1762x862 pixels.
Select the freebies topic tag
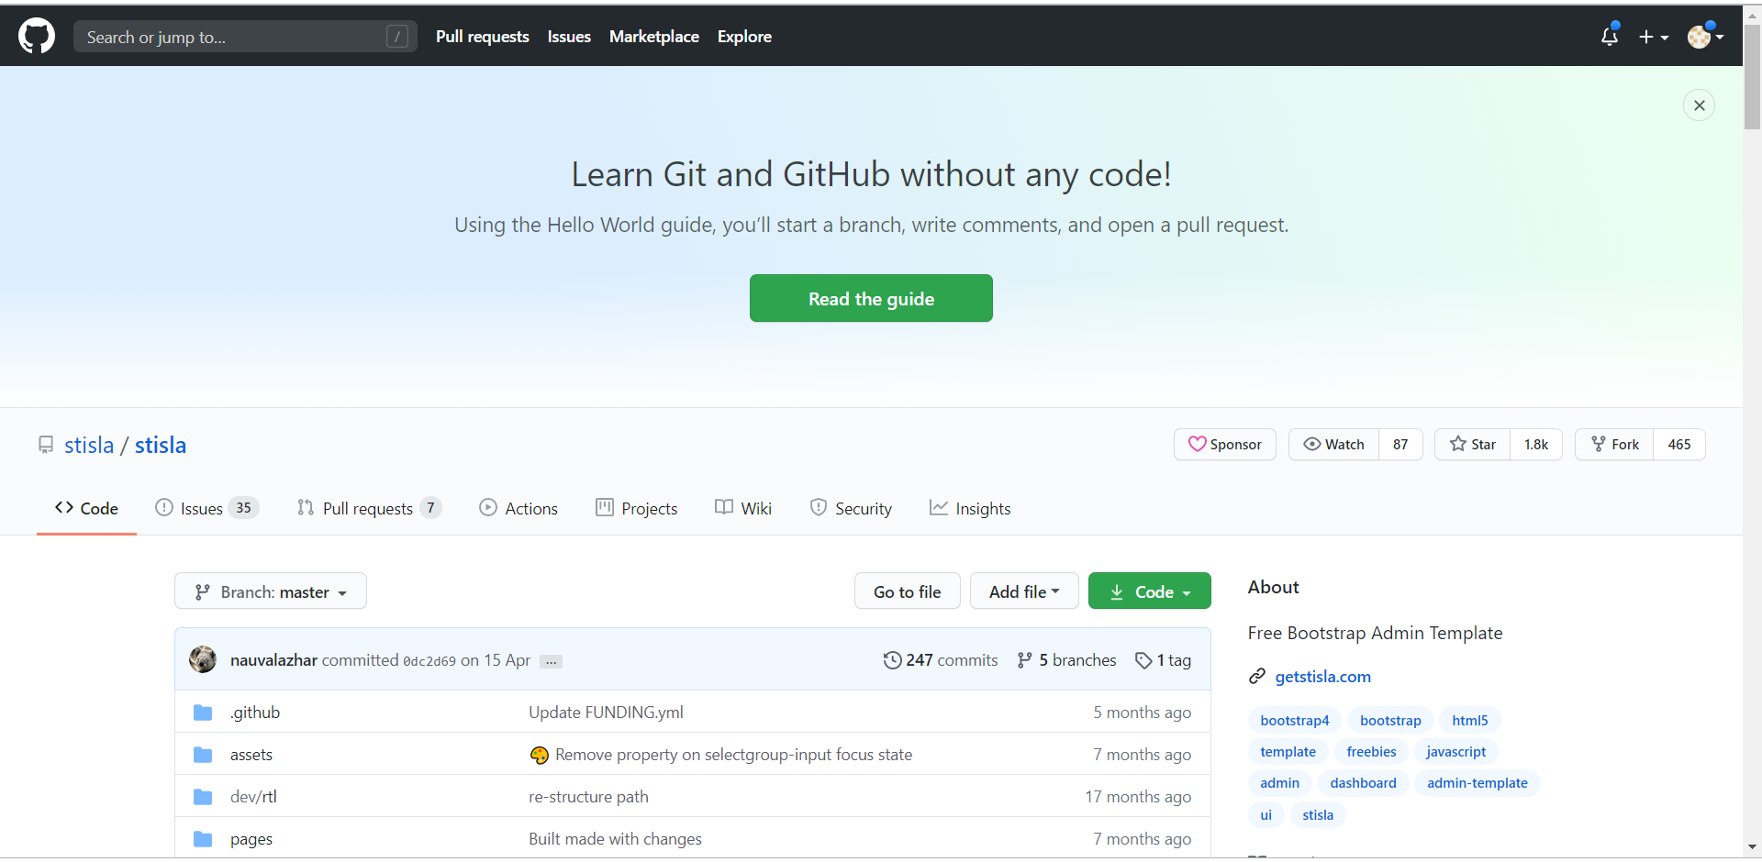coord(1371,752)
